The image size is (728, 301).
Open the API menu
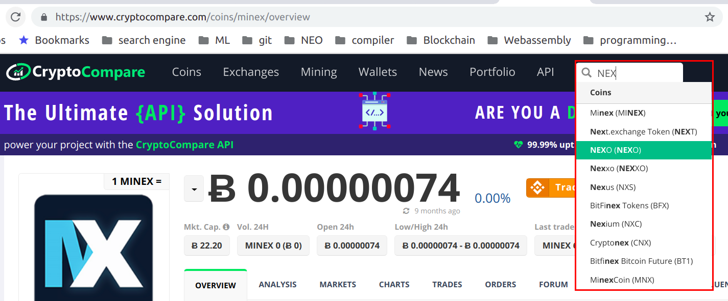tap(546, 72)
